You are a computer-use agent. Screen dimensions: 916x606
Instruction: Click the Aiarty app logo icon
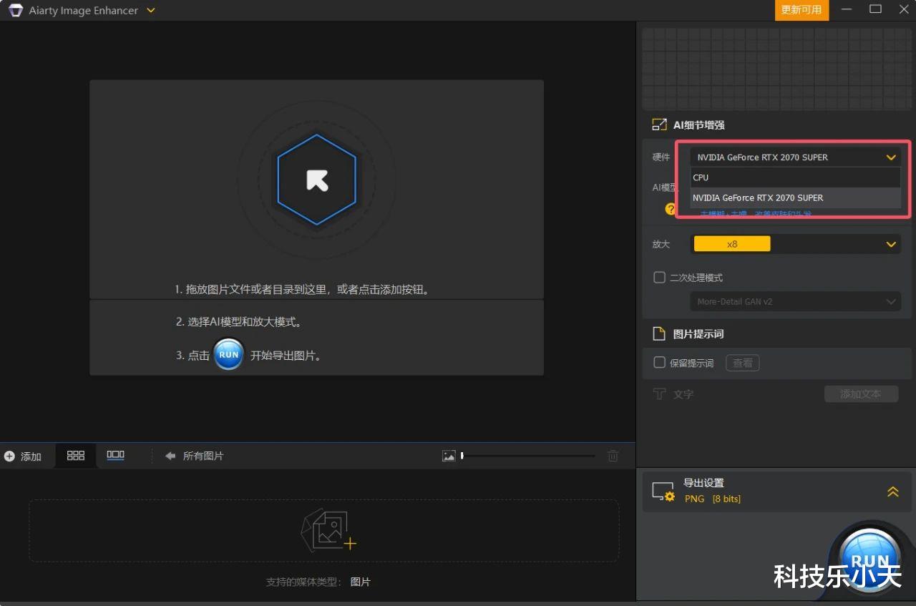tap(16, 11)
